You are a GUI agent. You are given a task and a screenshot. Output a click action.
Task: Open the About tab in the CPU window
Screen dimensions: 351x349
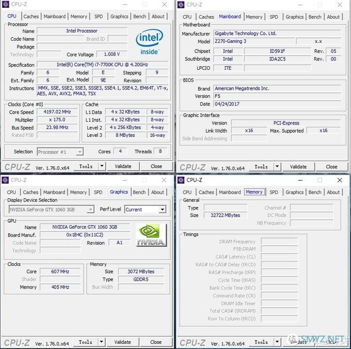[x=158, y=17]
